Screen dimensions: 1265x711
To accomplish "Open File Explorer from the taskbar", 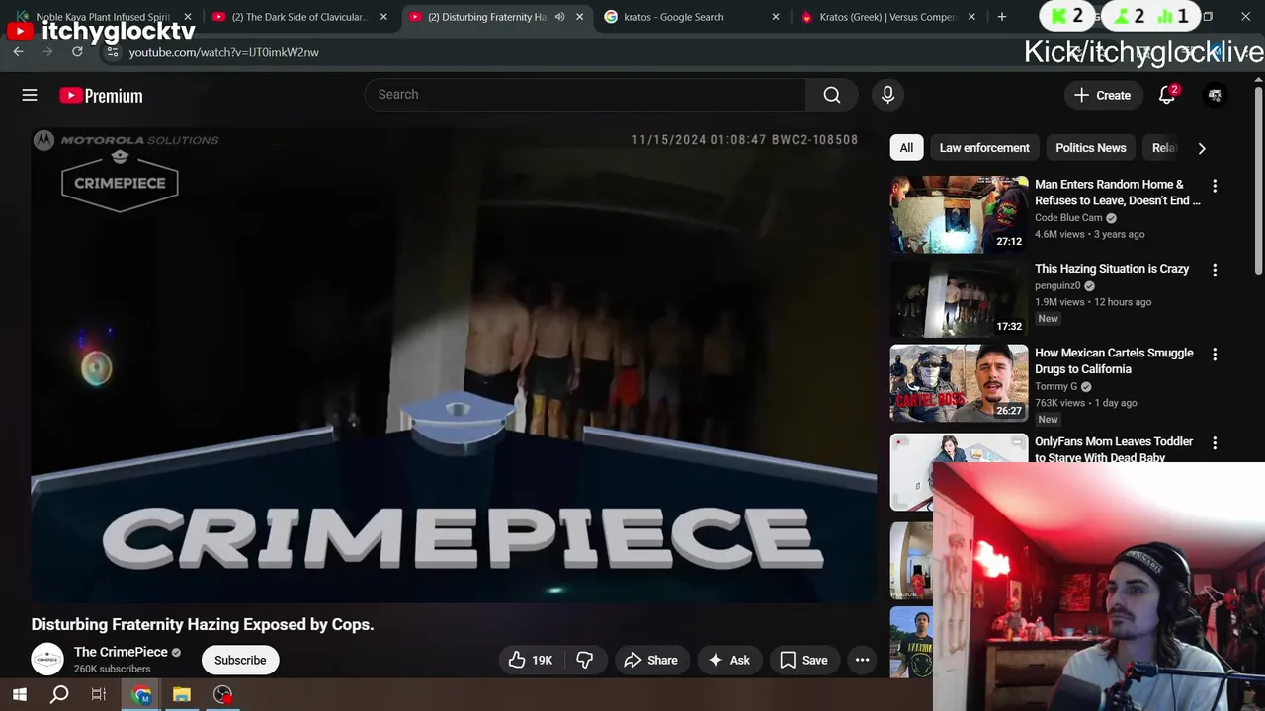I will click(182, 695).
